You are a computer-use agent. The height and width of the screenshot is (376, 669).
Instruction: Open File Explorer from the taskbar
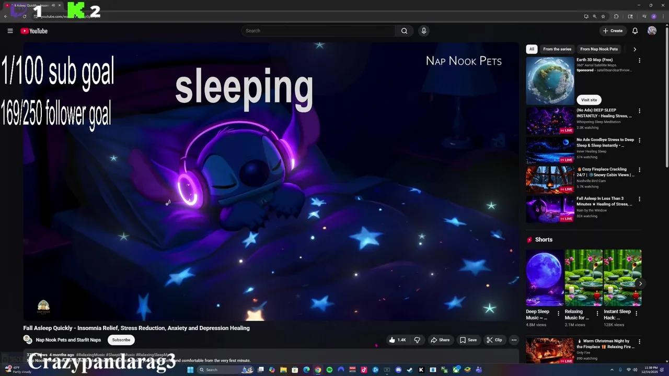click(283, 370)
